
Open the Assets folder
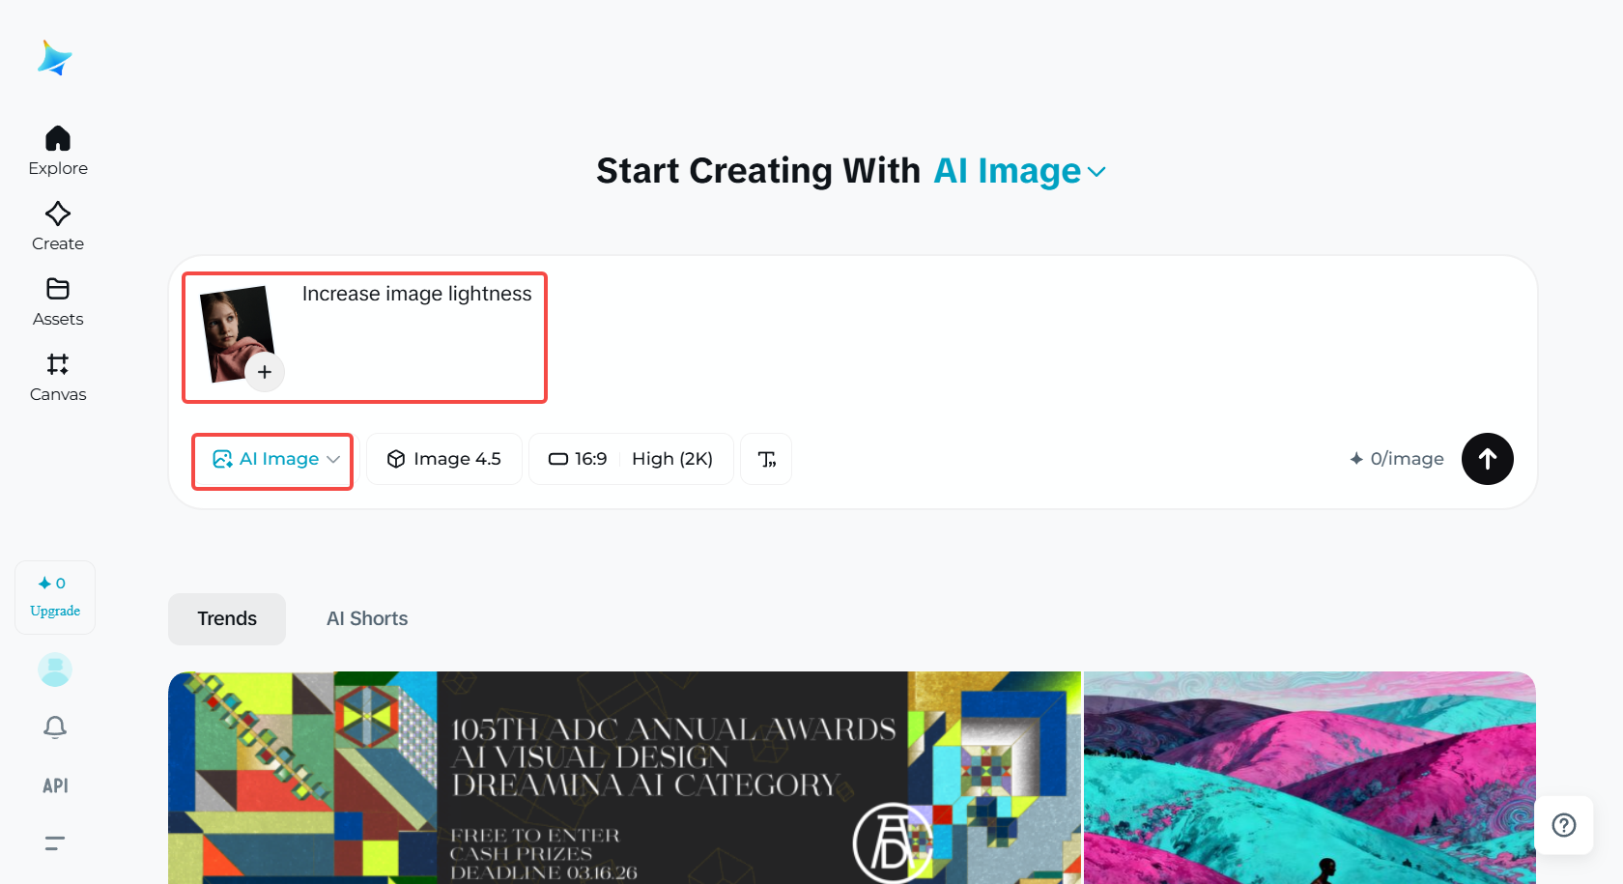(x=58, y=300)
